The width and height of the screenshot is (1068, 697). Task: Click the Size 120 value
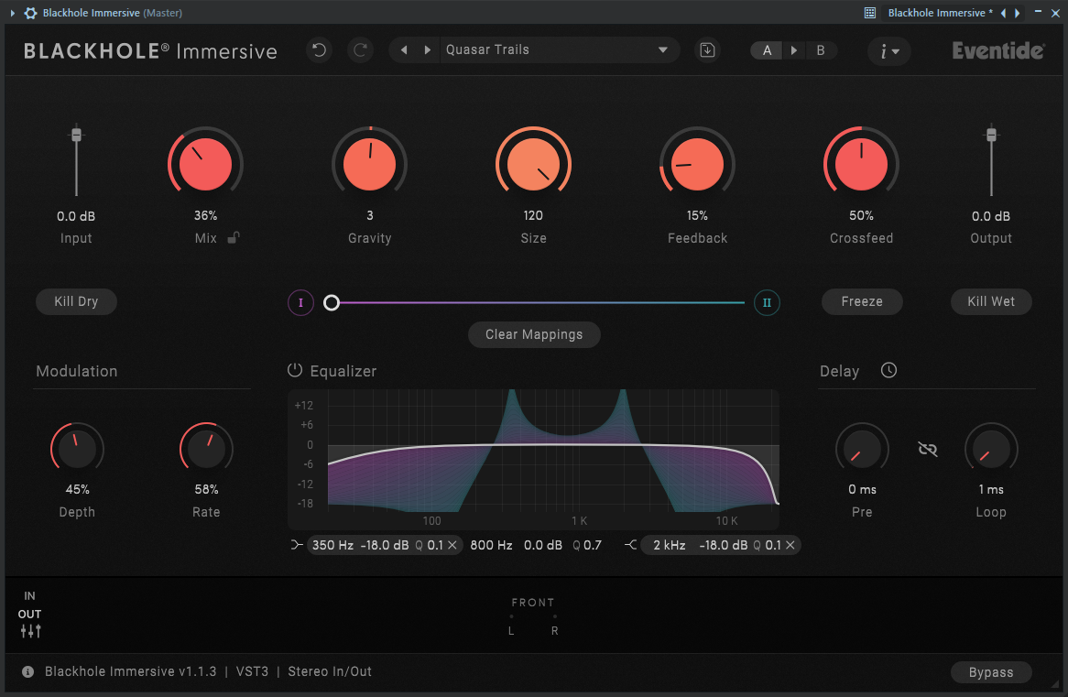point(533,215)
